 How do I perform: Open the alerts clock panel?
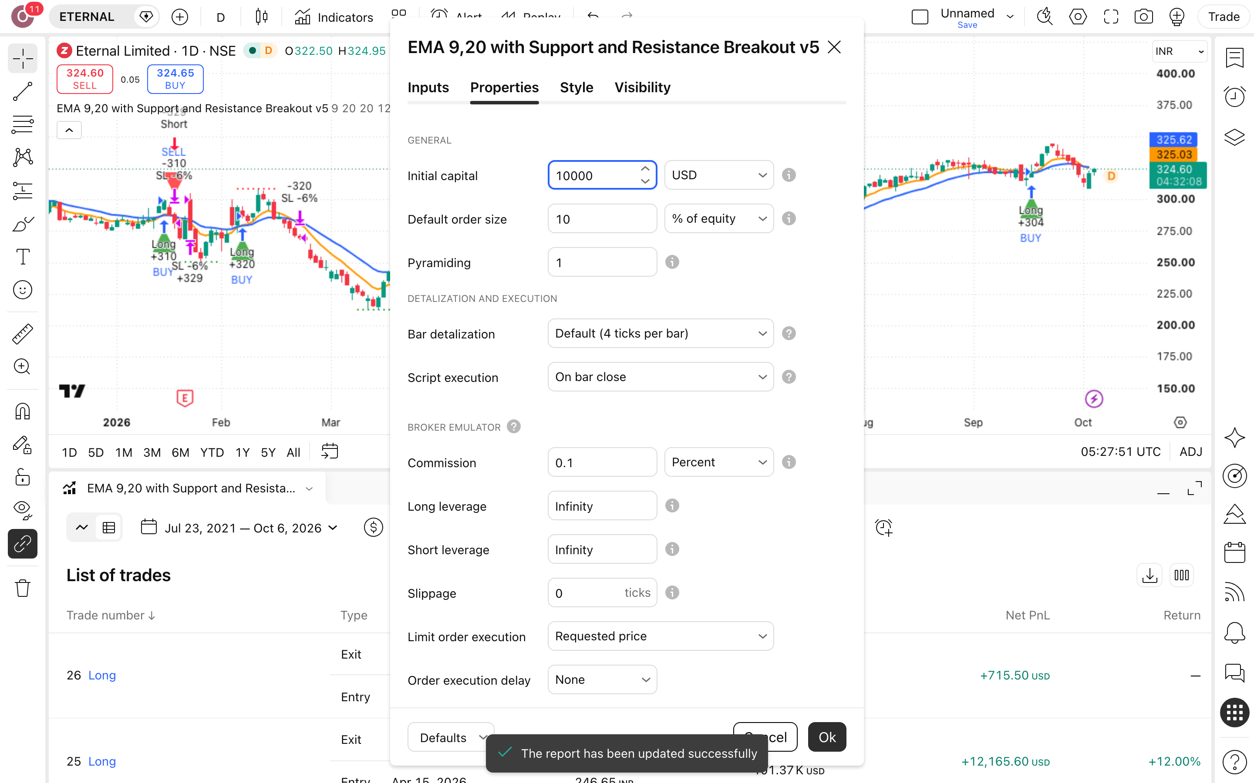click(x=1235, y=97)
